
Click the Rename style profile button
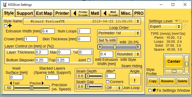pos(167,81)
